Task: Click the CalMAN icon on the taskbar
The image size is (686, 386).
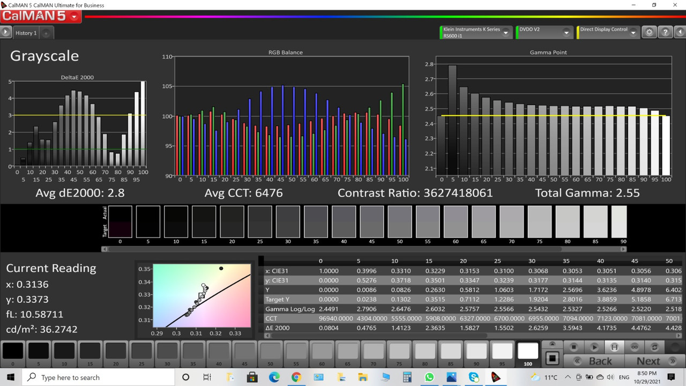Action: point(496,377)
